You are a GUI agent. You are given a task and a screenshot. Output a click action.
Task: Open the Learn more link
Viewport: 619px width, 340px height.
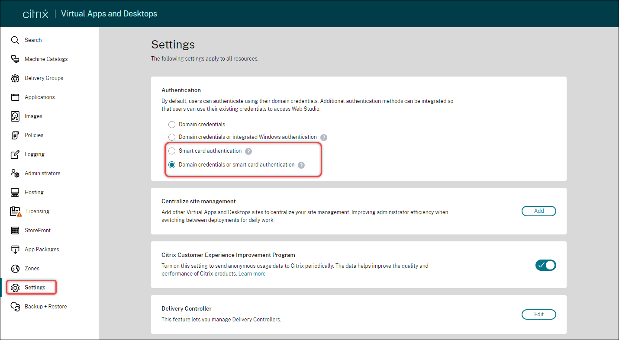[x=251, y=273]
